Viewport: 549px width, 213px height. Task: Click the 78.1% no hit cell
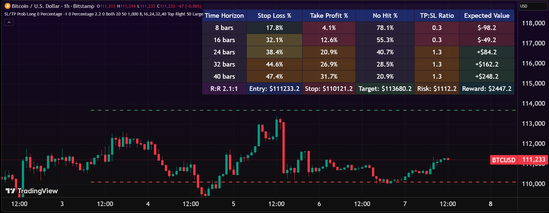tap(385, 28)
